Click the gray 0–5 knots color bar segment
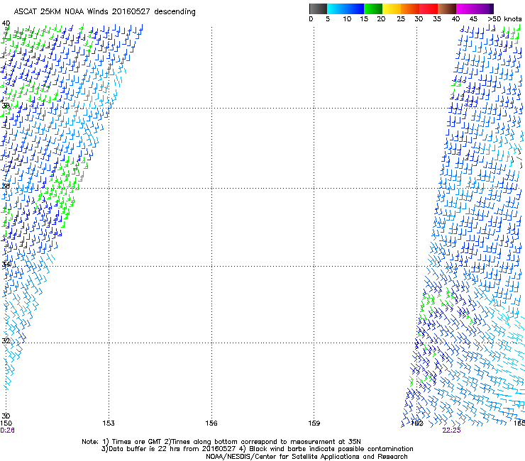 point(318,9)
